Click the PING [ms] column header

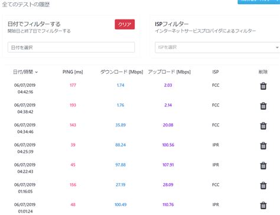[73, 72]
